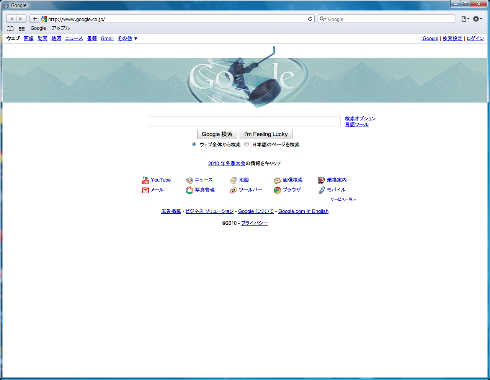Open the settings gear menu
This screenshot has width=490, height=380.
coord(477,19)
